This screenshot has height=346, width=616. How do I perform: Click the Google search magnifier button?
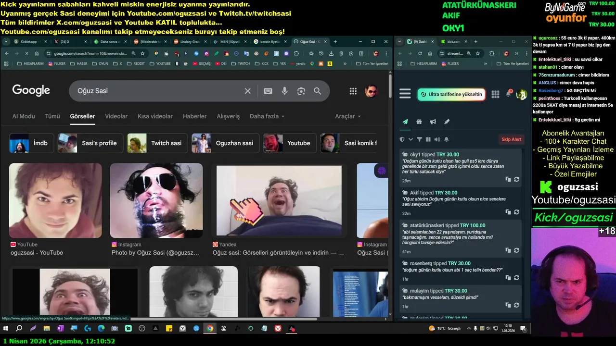click(318, 91)
